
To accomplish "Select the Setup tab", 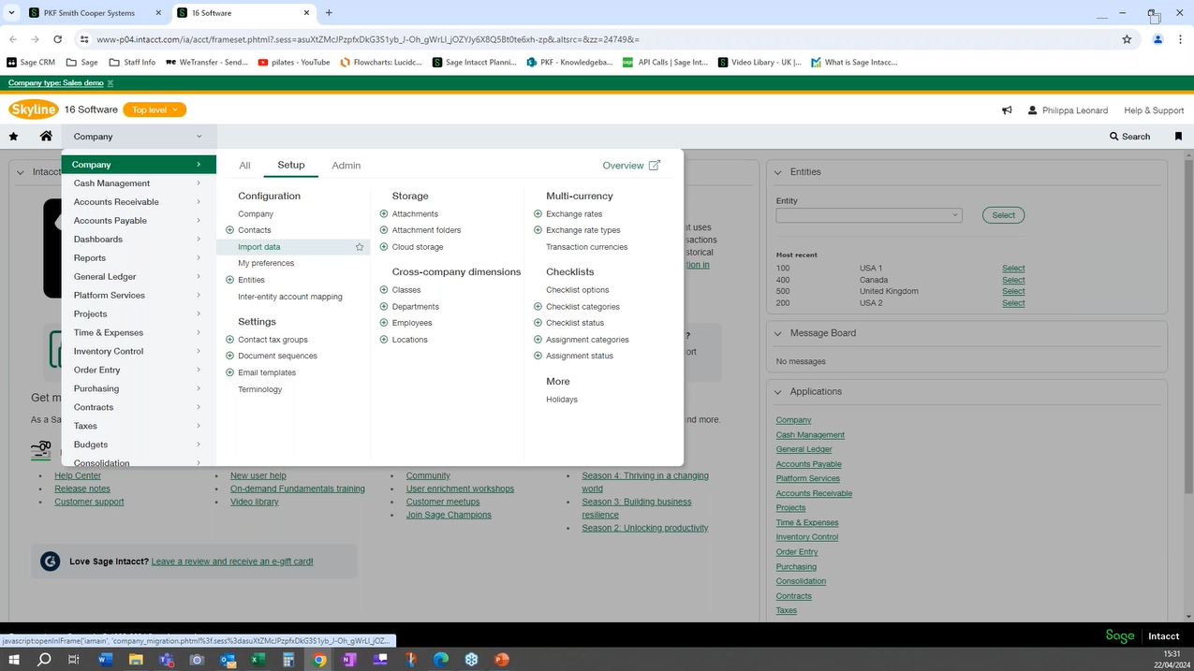I will pyautogui.click(x=291, y=166).
